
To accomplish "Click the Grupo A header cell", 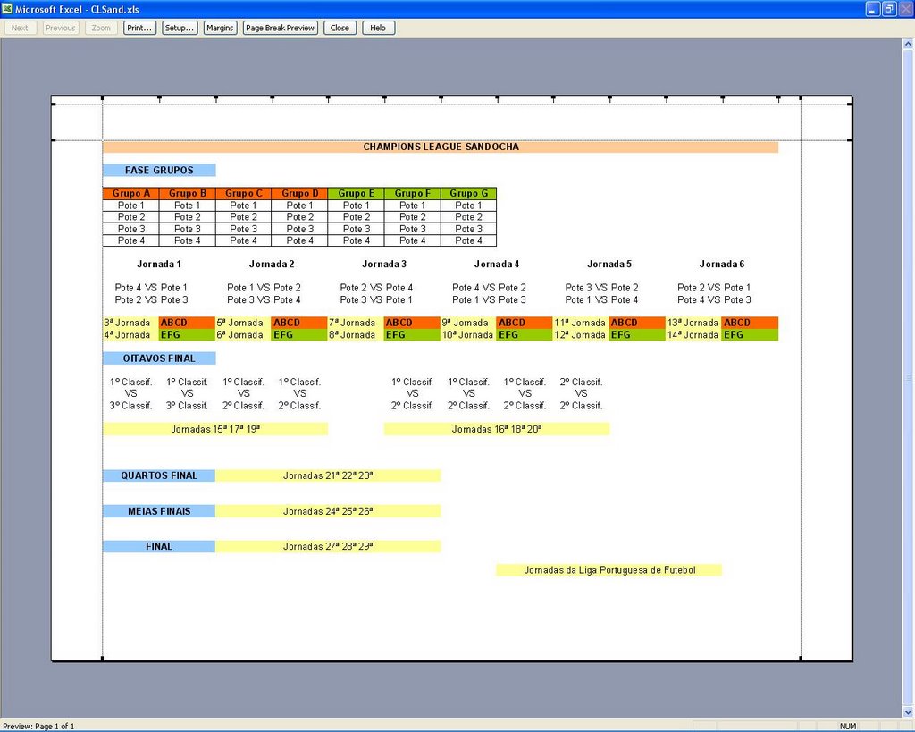I will coord(131,193).
